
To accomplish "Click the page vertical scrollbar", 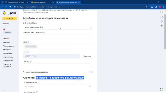I will (165, 32).
